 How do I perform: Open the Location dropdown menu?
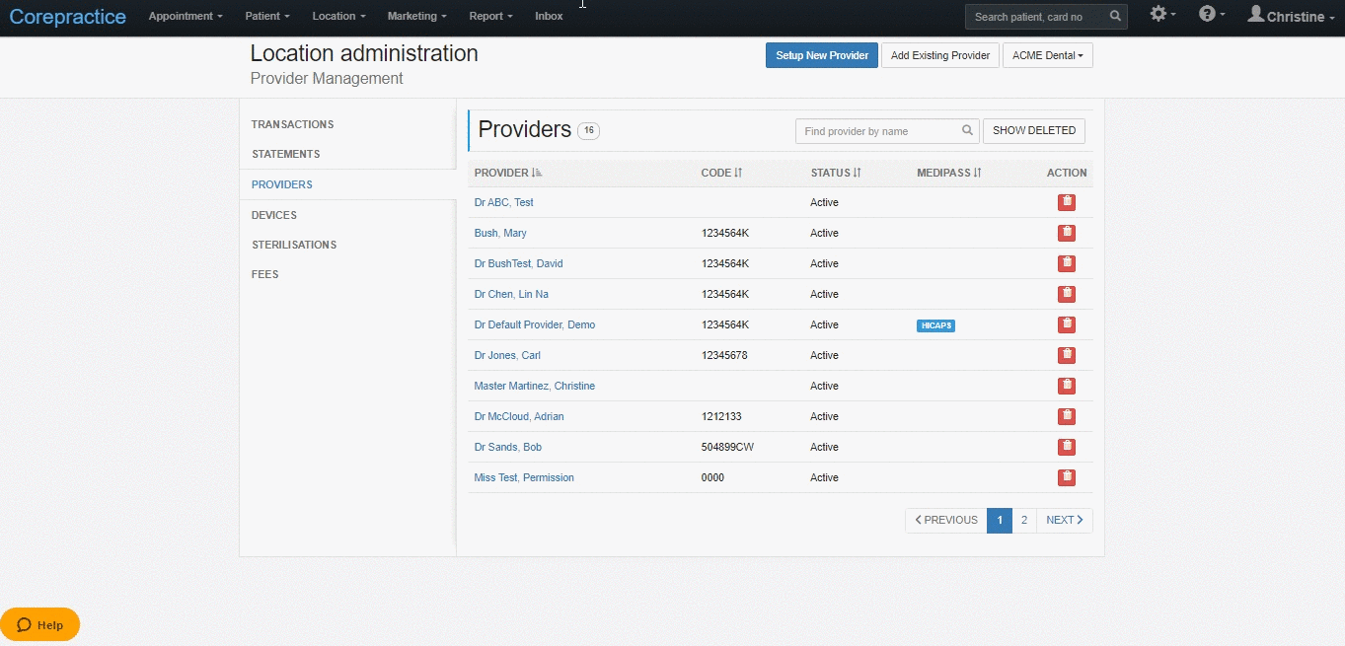338,17
